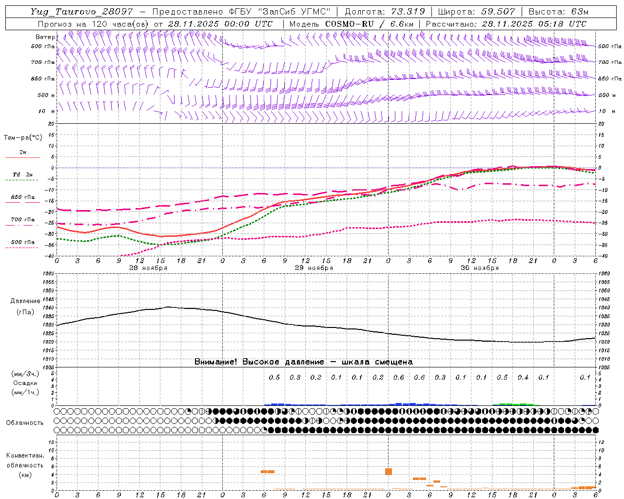Click the 'Тем-ра(°C)' temperature axis label
624x499 pixels.
23,138
